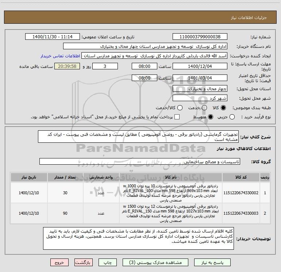Click the 'واحد شمارش' column header
Viewport: 281px width, 272px height.
click(101, 177)
